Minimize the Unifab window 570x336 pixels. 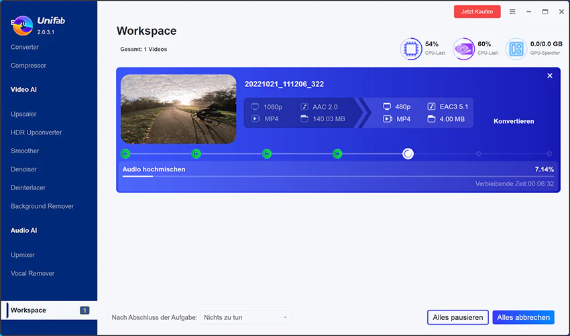click(528, 11)
